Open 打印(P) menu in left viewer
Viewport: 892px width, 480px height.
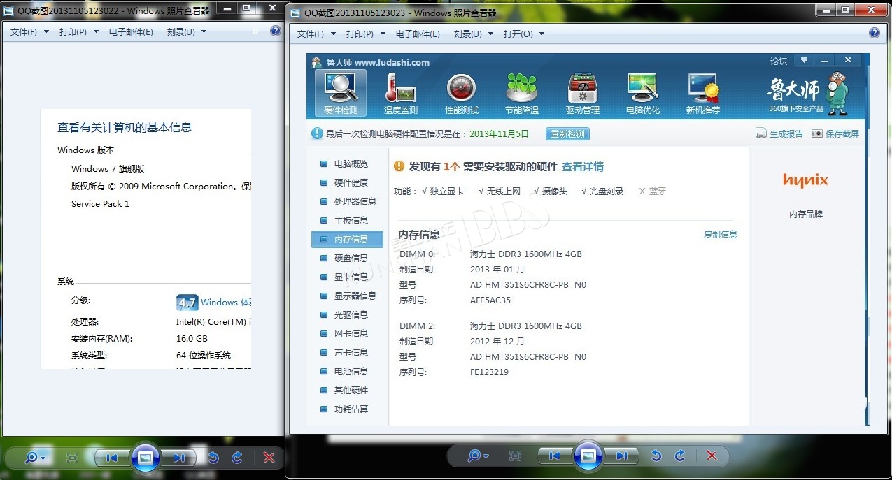click(x=79, y=31)
